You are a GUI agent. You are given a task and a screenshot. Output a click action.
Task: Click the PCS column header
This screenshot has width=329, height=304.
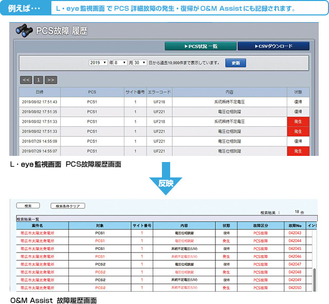coord(92,92)
